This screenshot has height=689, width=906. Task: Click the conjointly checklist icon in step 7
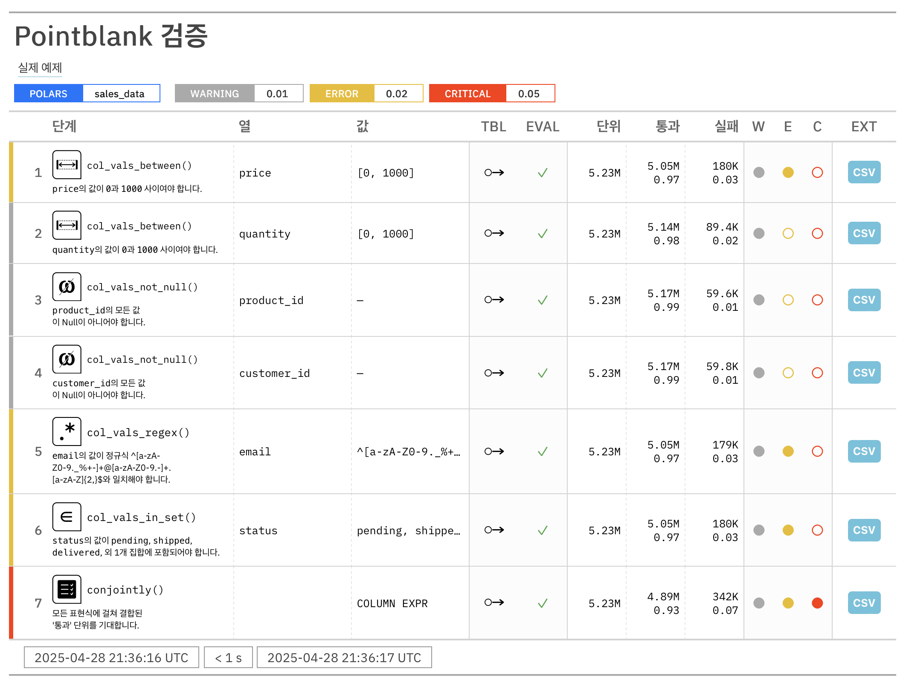[x=67, y=589]
